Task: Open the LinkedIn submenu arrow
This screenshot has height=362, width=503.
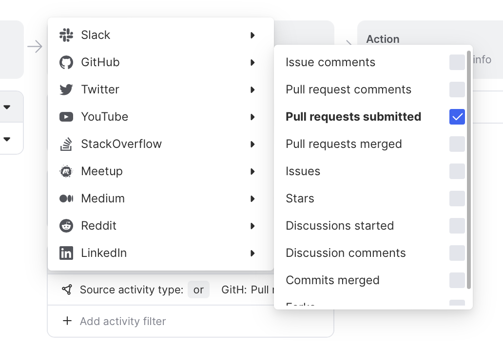Action: (x=252, y=253)
